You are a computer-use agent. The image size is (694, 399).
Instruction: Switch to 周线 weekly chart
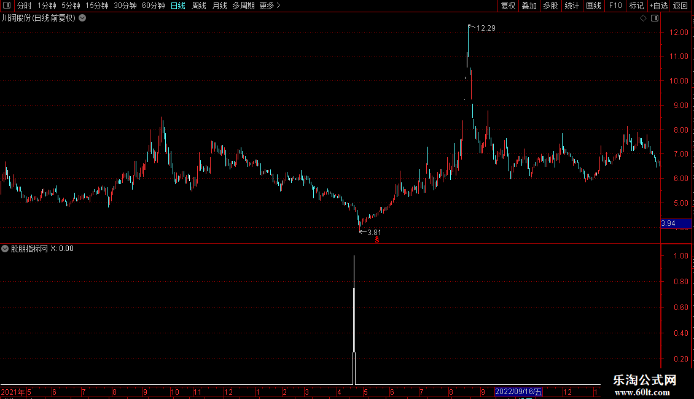(x=199, y=6)
